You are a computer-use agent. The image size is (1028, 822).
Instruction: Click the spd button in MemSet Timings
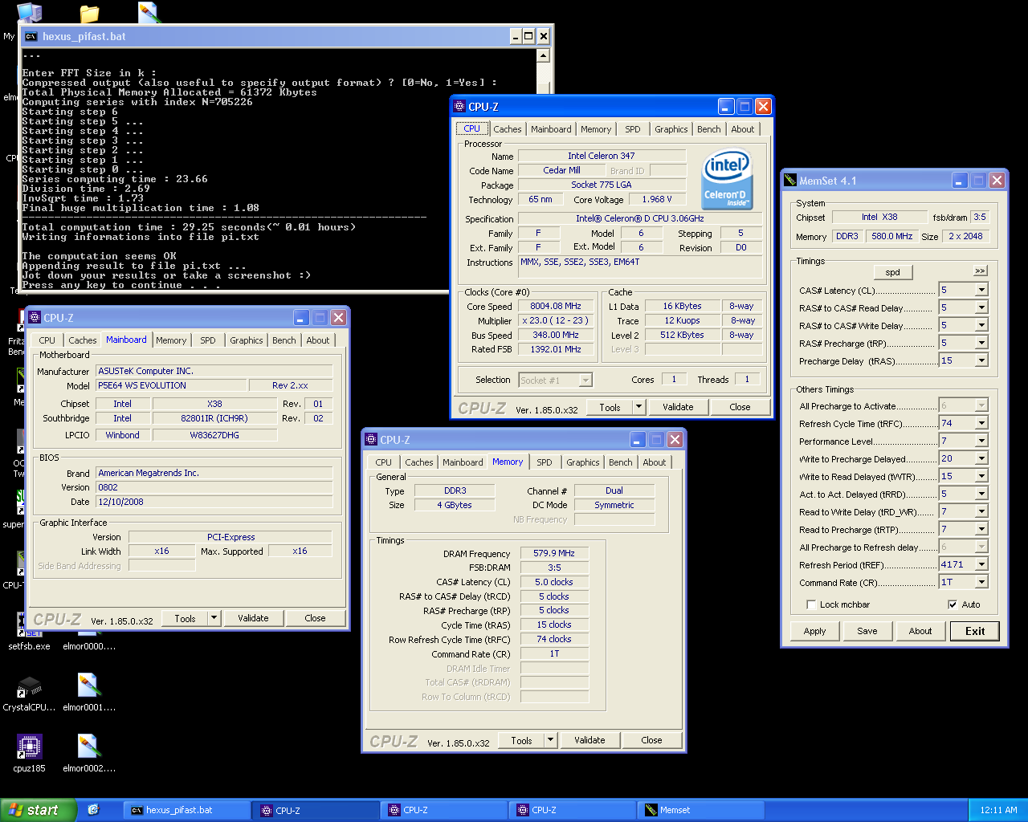point(893,272)
